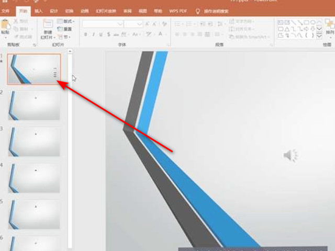Click the Reset (重置) slide icon
Viewport: 335px width, 251px height.
[65, 29]
